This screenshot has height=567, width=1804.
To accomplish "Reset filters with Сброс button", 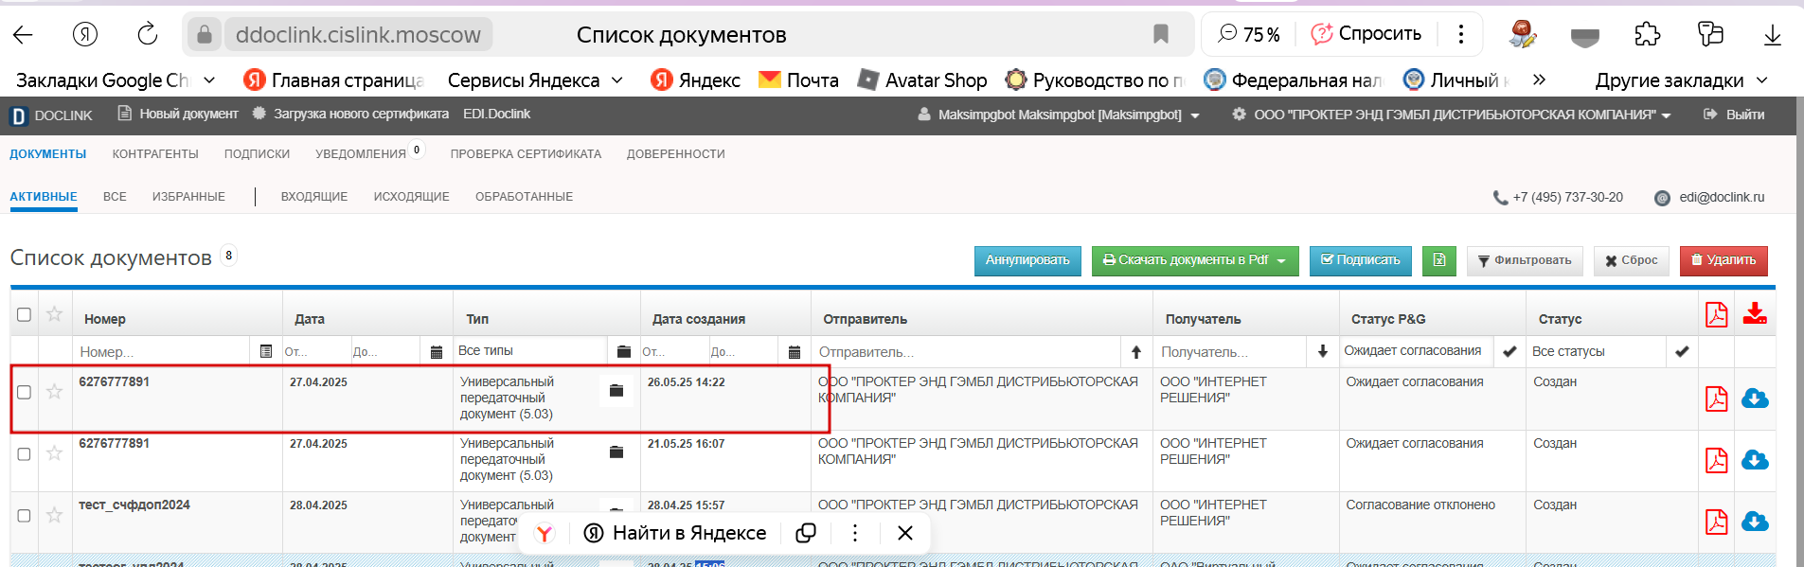I will click(x=1632, y=260).
